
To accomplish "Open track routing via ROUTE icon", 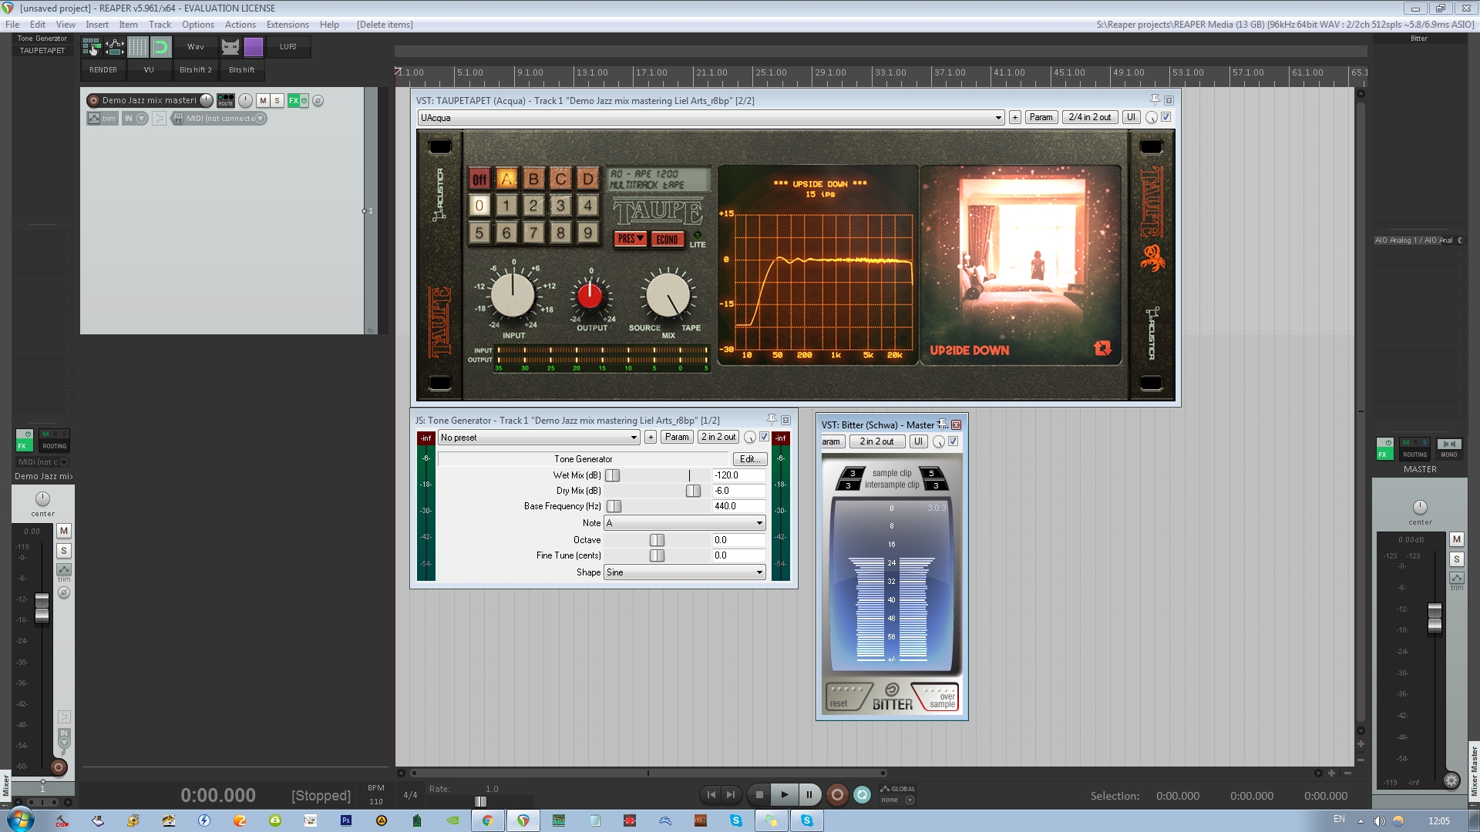I will coord(225,100).
